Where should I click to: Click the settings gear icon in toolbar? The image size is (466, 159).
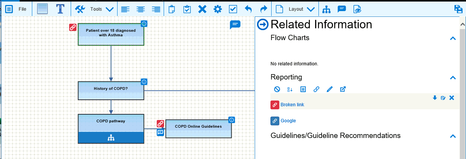218,9
